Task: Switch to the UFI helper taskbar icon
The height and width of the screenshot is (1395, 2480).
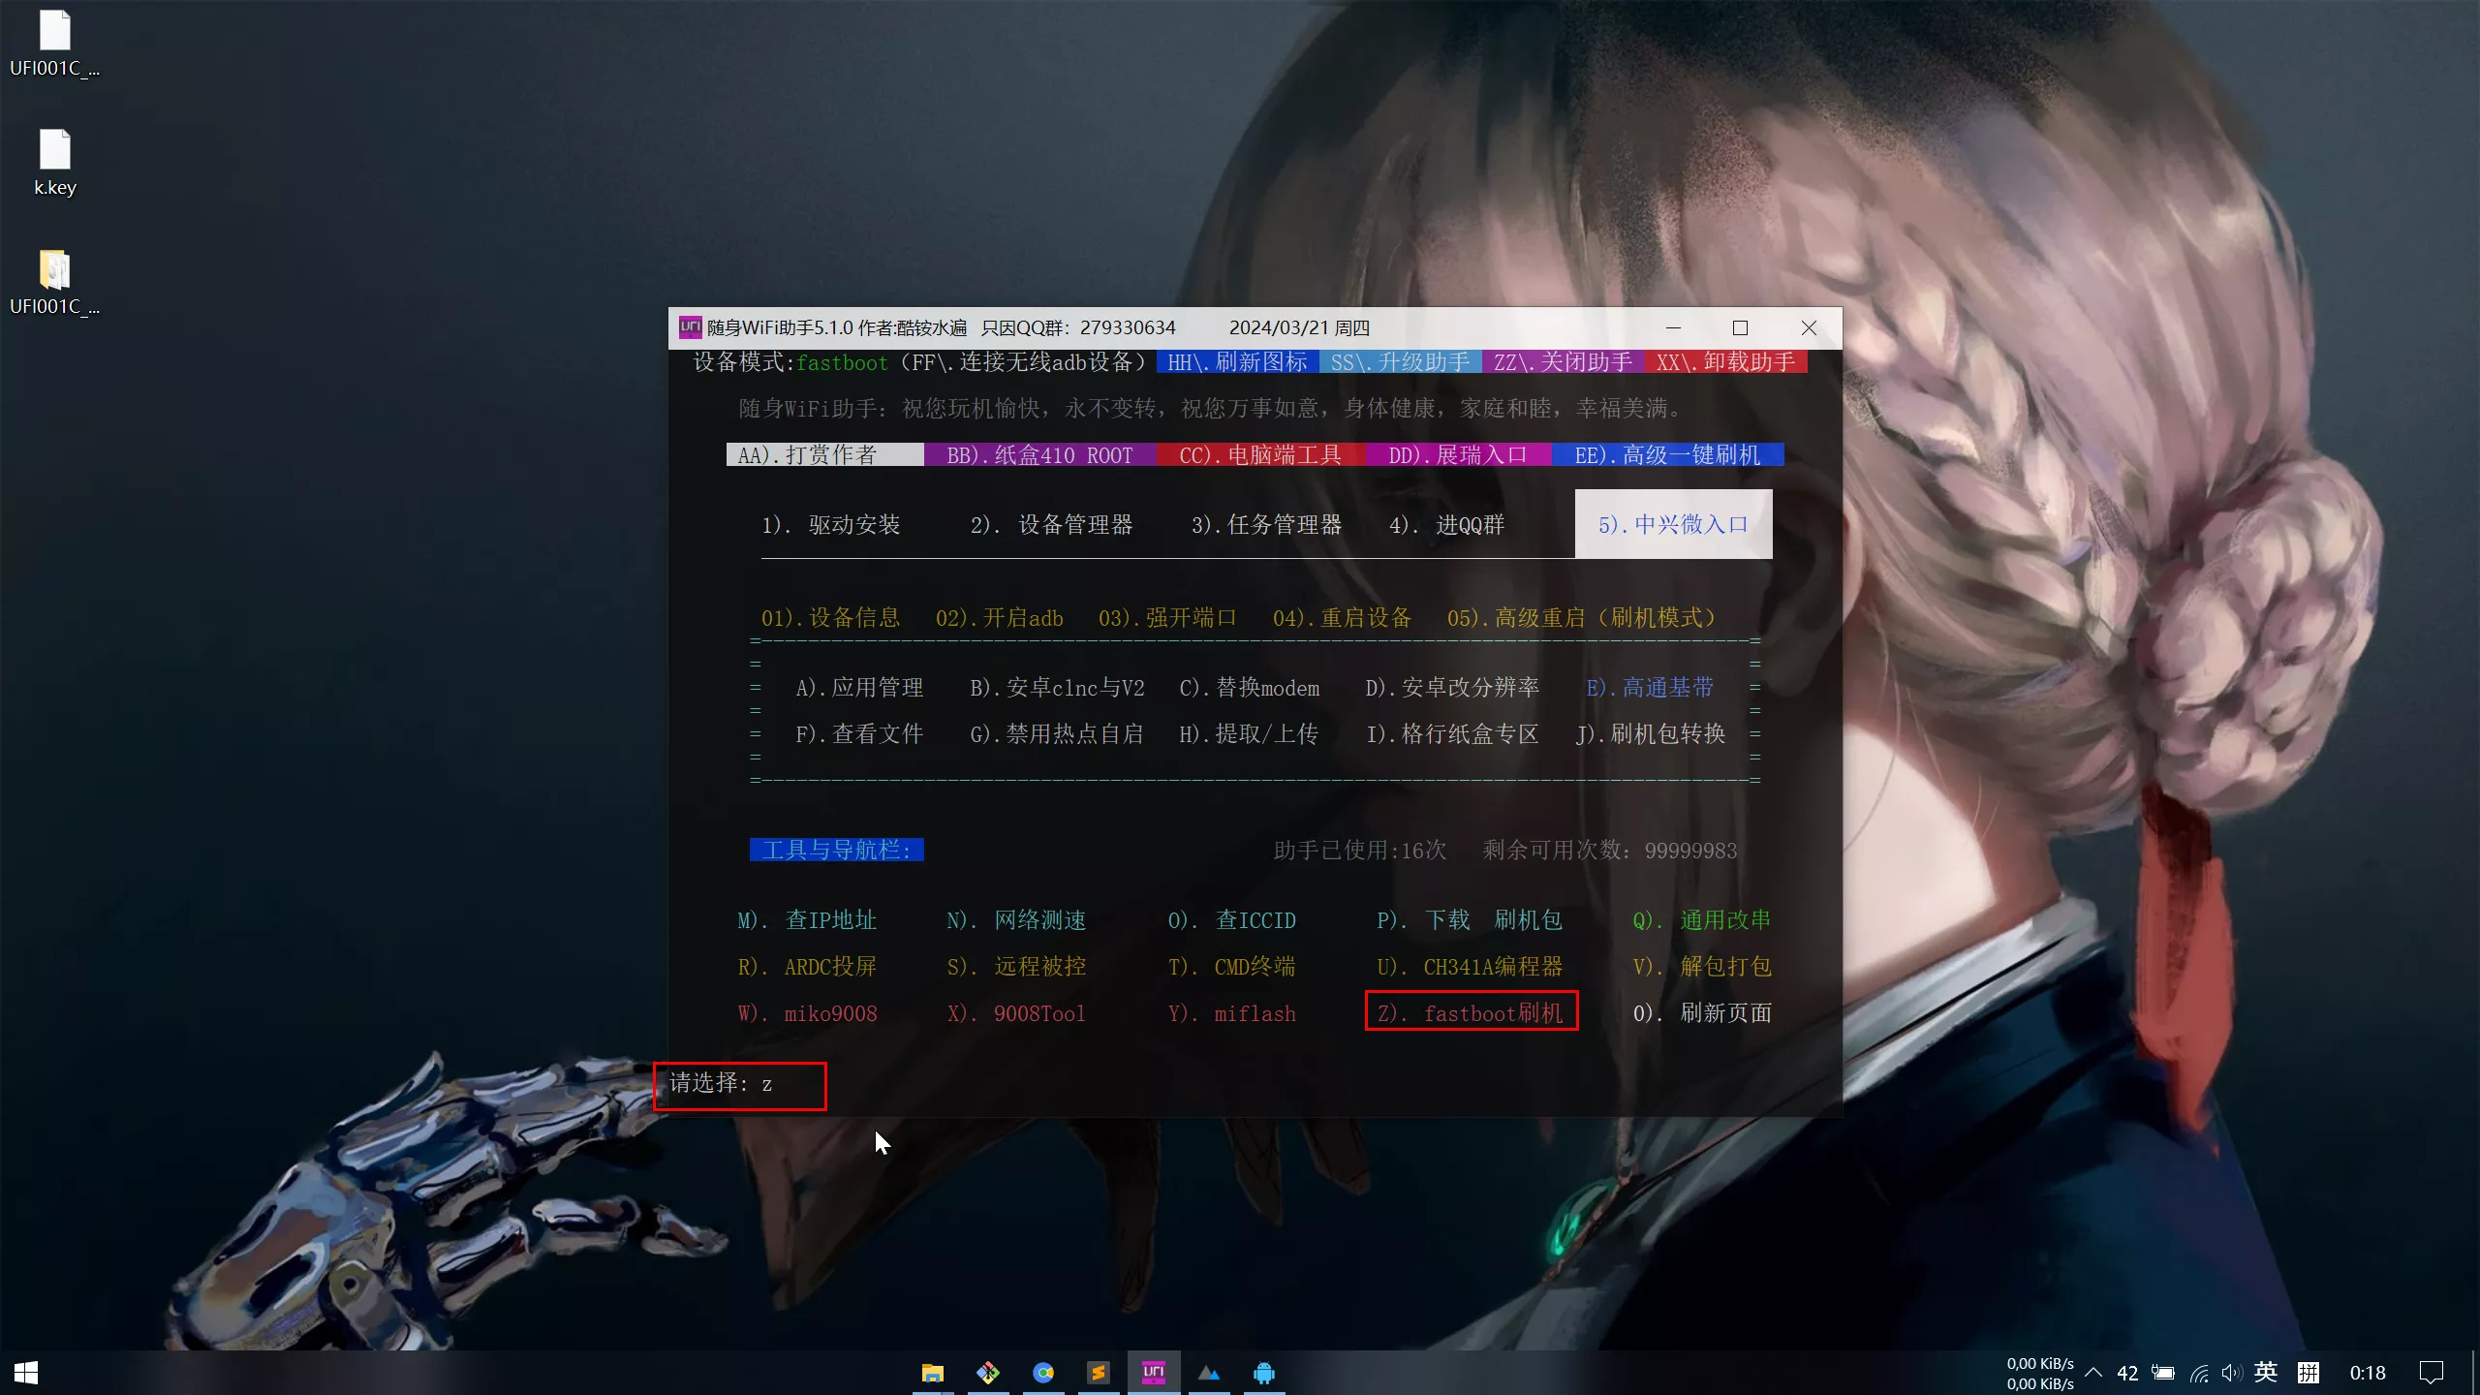Action: pyautogui.click(x=1154, y=1373)
